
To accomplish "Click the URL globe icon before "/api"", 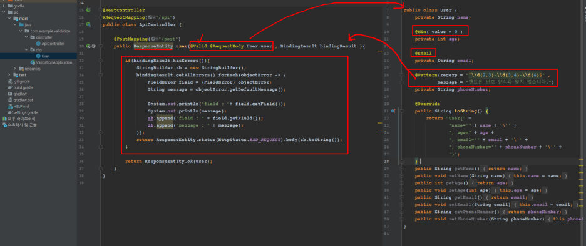I will [x=150, y=17].
